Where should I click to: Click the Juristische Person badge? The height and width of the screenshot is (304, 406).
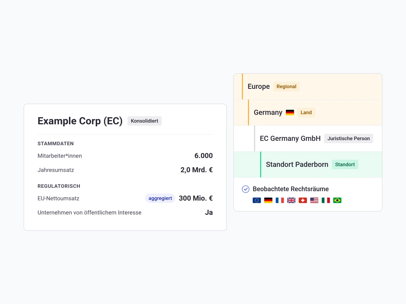[348, 138]
